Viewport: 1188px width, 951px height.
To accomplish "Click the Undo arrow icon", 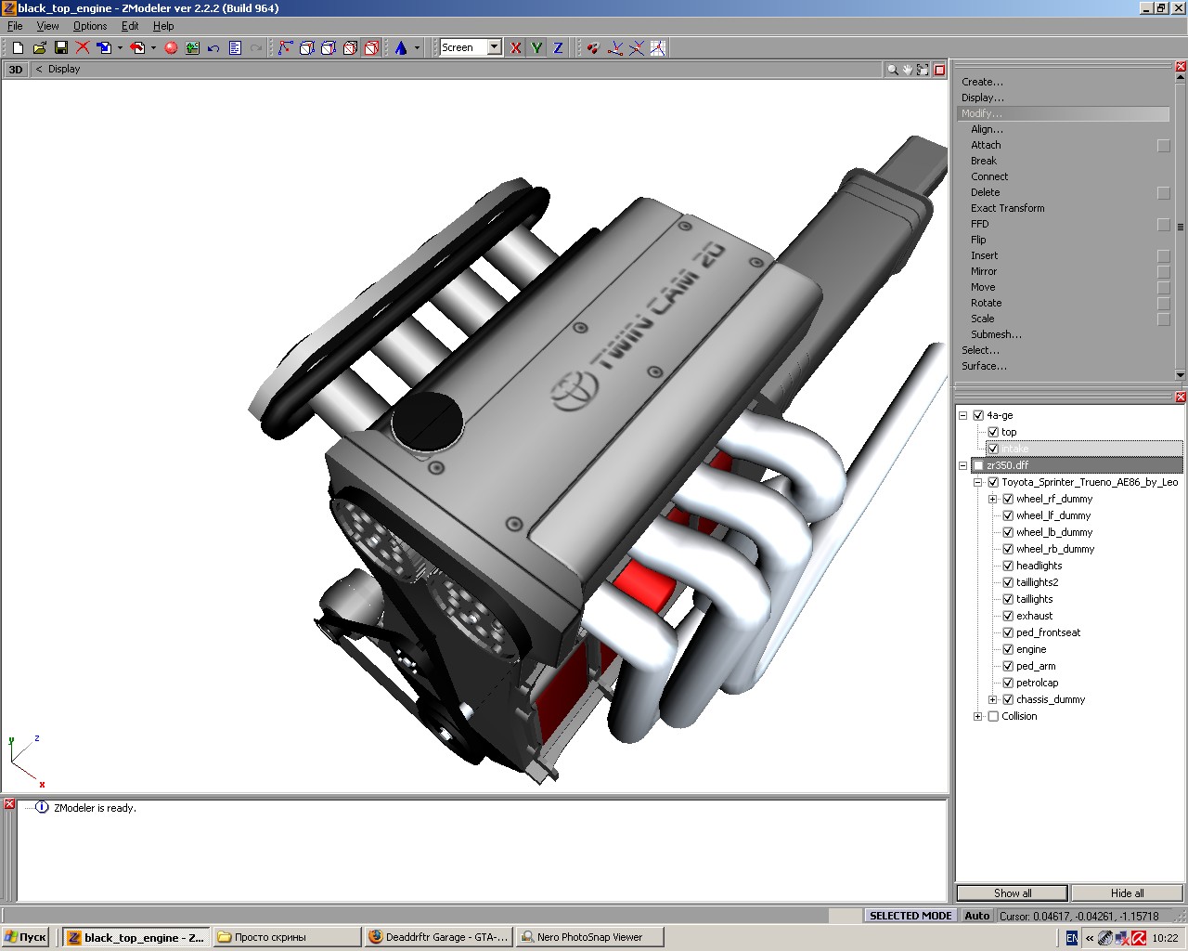I will [213, 47].
